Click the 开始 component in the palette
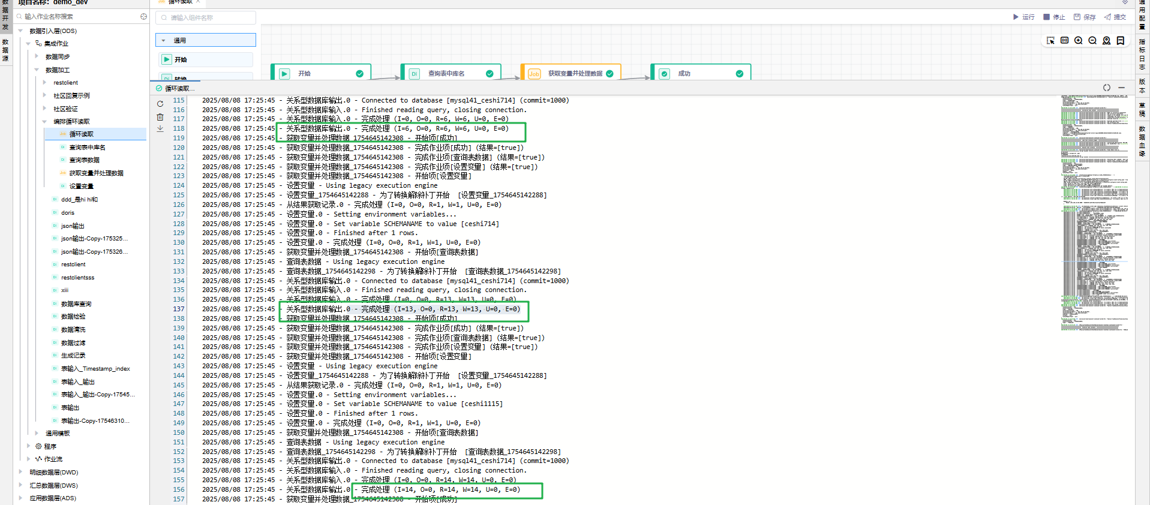Viewport: 1150px width, 505px height. [206, 59]
